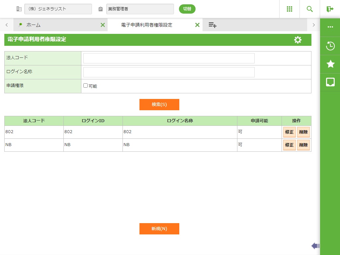
Task: Switch to the ホーム tab
Action: click(33, 25)
